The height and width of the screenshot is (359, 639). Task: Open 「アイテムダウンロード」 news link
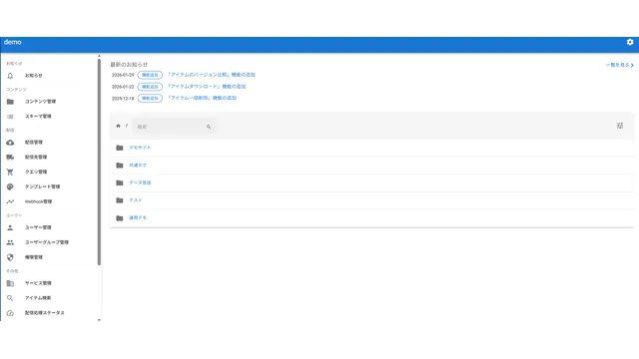point(207,87)
